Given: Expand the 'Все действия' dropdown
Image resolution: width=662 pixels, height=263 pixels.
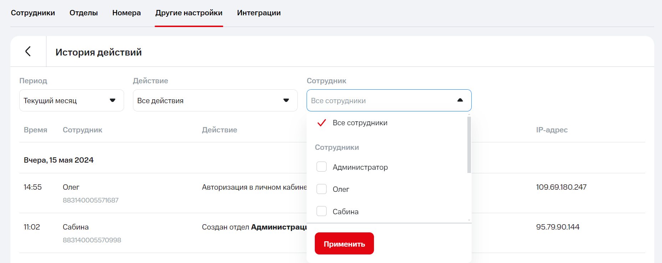Looking at the screenshot, I should 215,100.
